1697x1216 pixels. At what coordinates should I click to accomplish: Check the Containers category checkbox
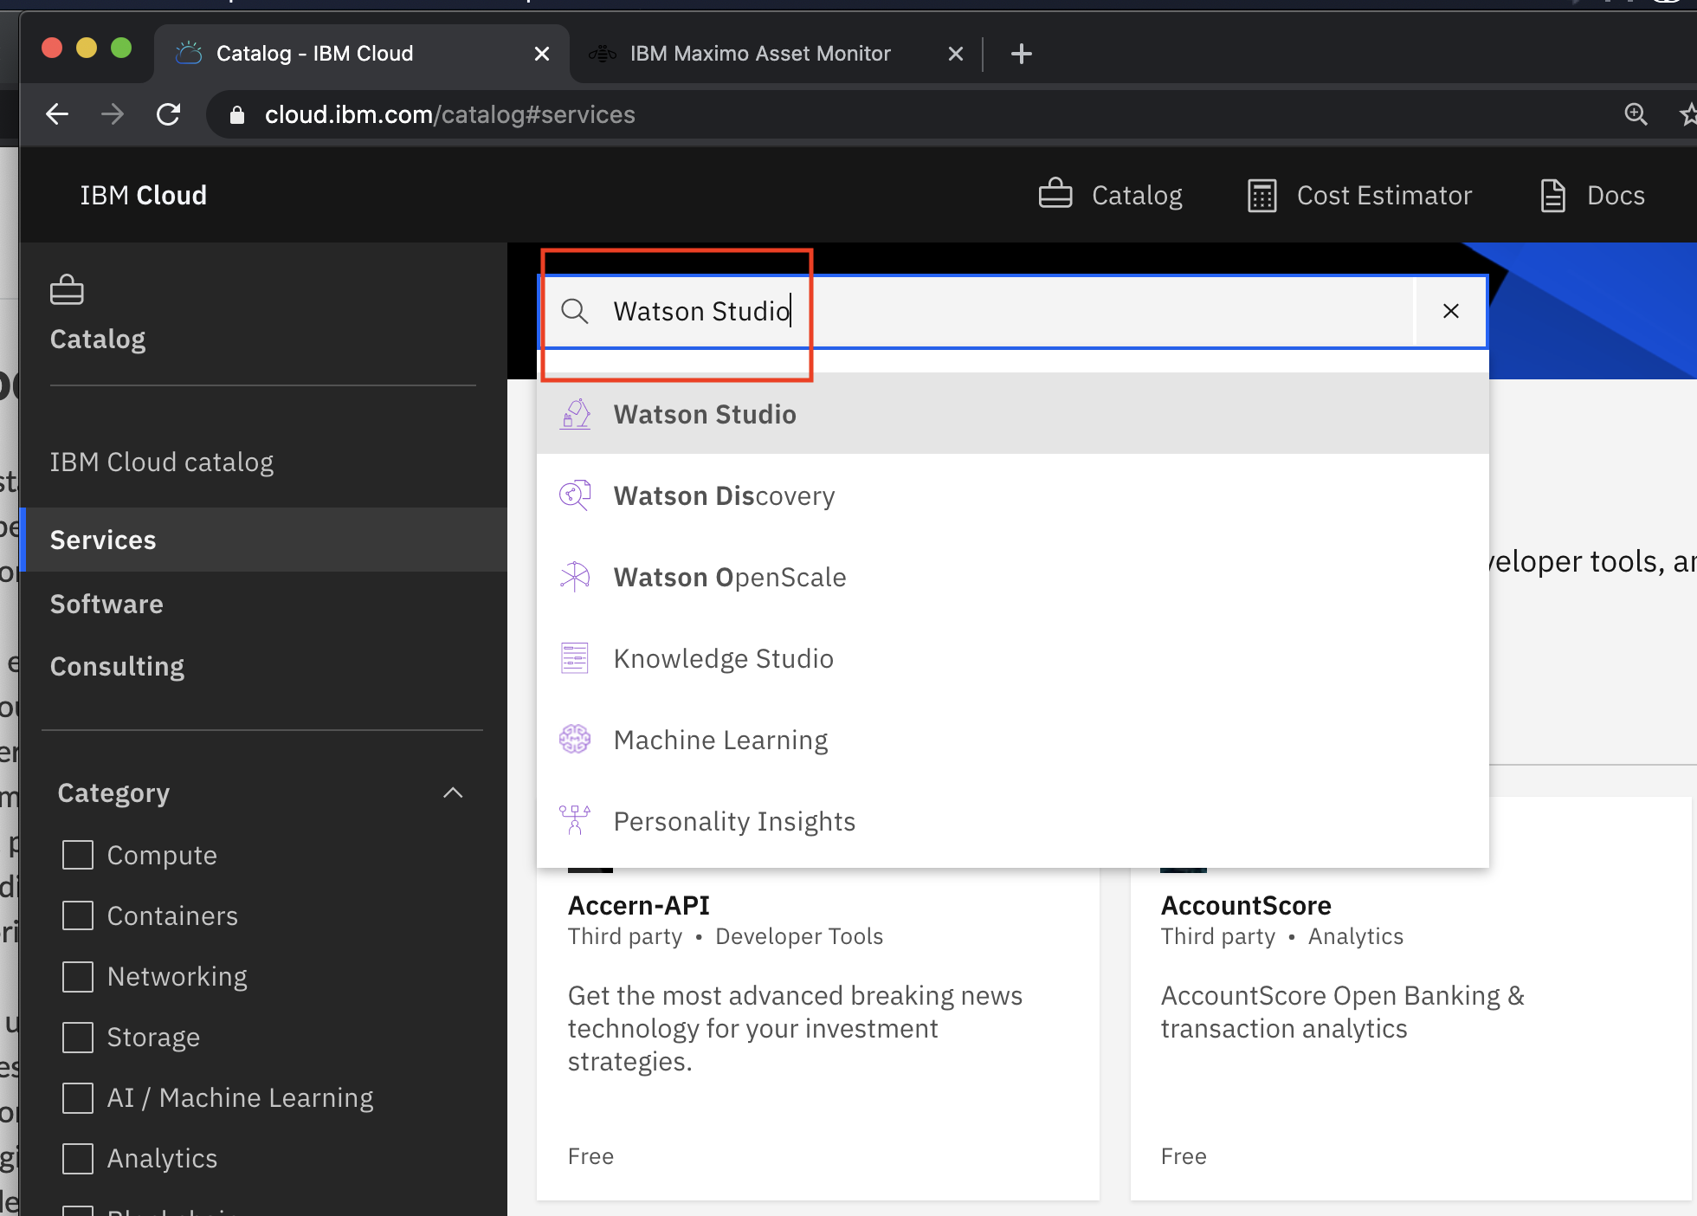pos(78,915)
